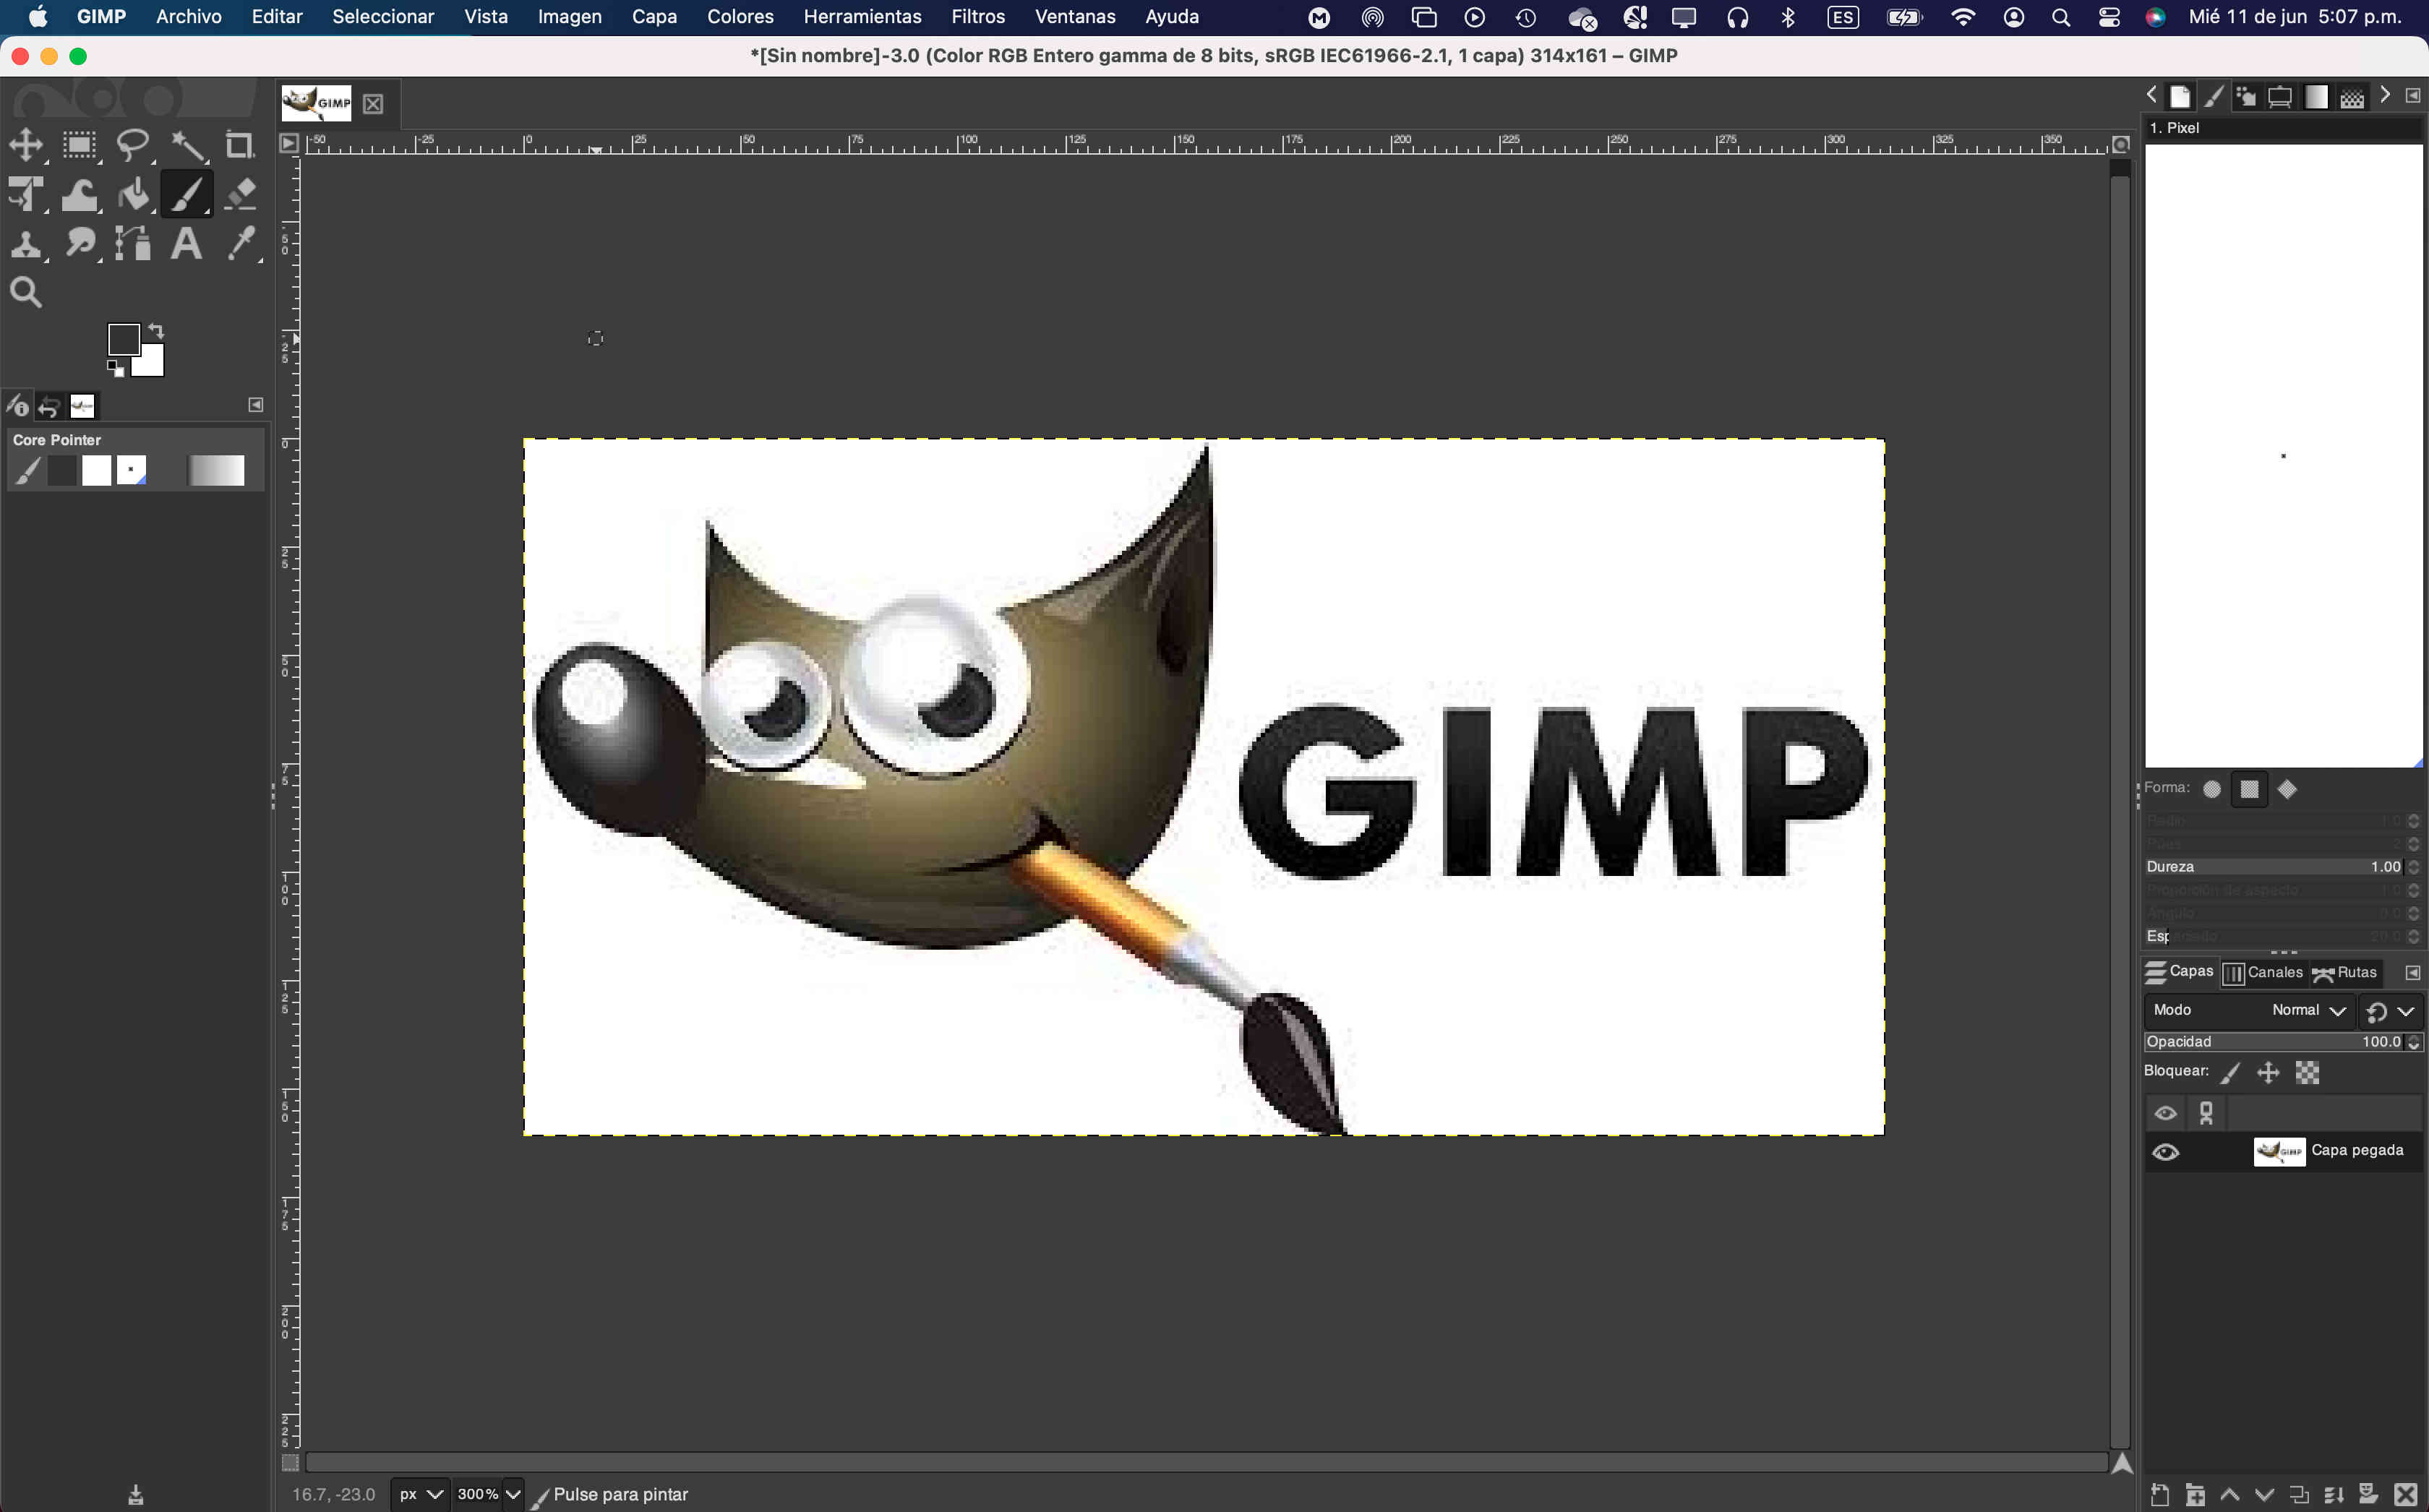The image size is (2429, 1512).
Task: Open the Paint Dynamics tab
Action: pos(2247,97)
